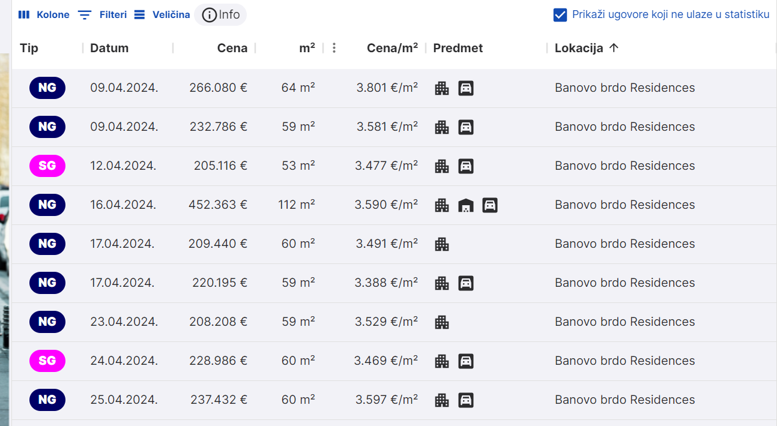Screen dimensions: 777x426
Task: Uncheck 'Prikaži ugovore koji ne ulaze u statistiku'
Action: 560,15
